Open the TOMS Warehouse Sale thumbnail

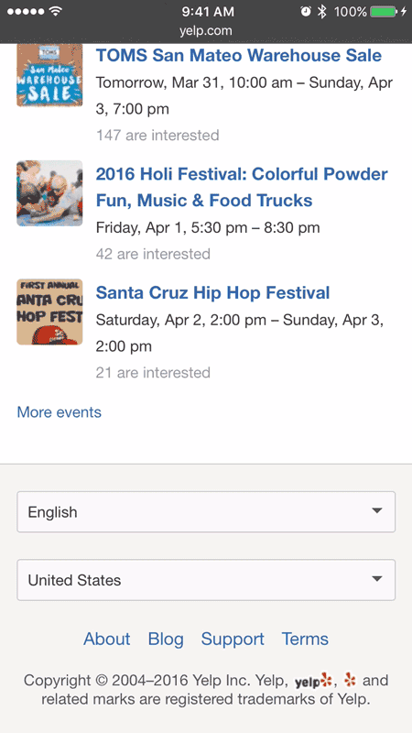(49, 75)
